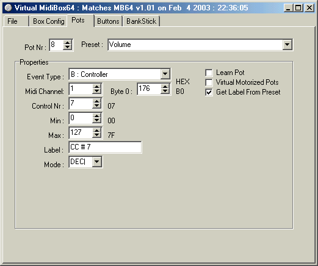Increase Byte 0 value arrow up
The width and height of the screenshot is (318, 266).
[x=165, y=87]
